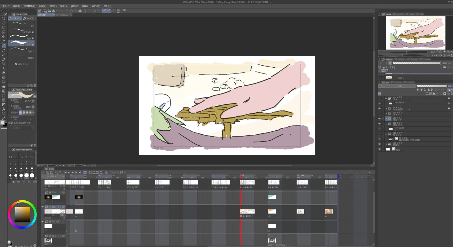This screenshot has width=453, height=247.
Task: Click the new document icon in command bar
Action: coord(45,11)
